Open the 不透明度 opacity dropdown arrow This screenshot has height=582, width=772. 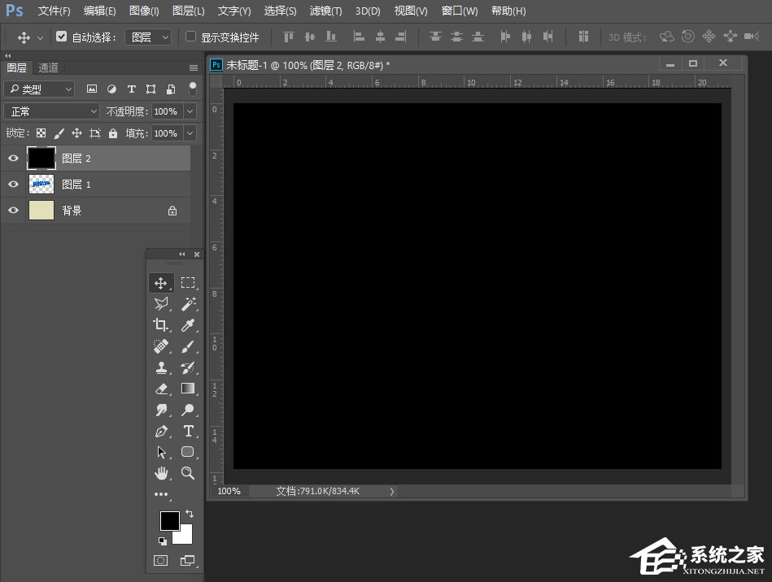(190, 111)
